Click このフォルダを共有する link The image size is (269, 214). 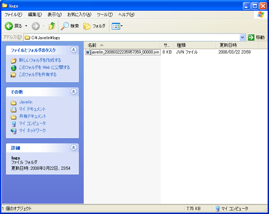[x=37, y=75]
